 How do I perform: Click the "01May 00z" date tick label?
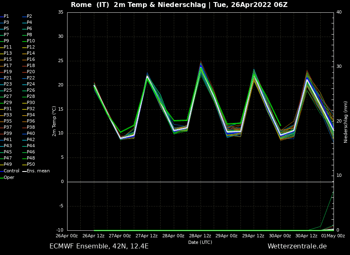point(333,236)
